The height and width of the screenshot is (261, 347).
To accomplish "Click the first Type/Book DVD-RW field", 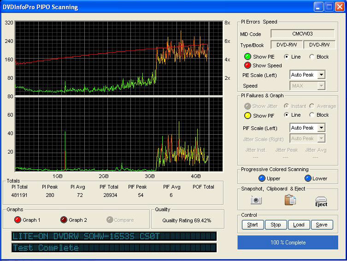I will coord(287,45).
